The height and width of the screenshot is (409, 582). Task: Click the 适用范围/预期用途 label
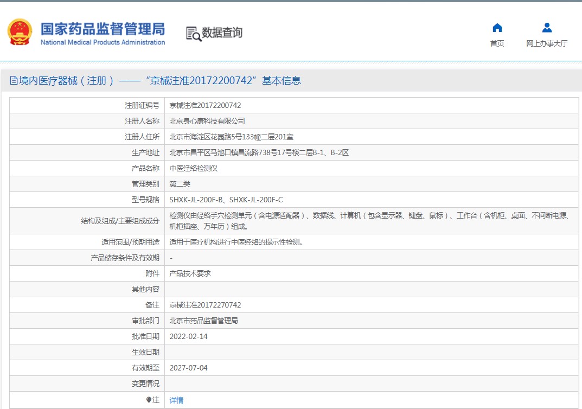click(x=131, y=242)
